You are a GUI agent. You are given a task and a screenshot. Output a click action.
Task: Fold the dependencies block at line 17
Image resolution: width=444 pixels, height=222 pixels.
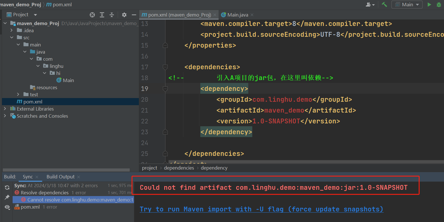pyautogui.click(x=165, y=67)
